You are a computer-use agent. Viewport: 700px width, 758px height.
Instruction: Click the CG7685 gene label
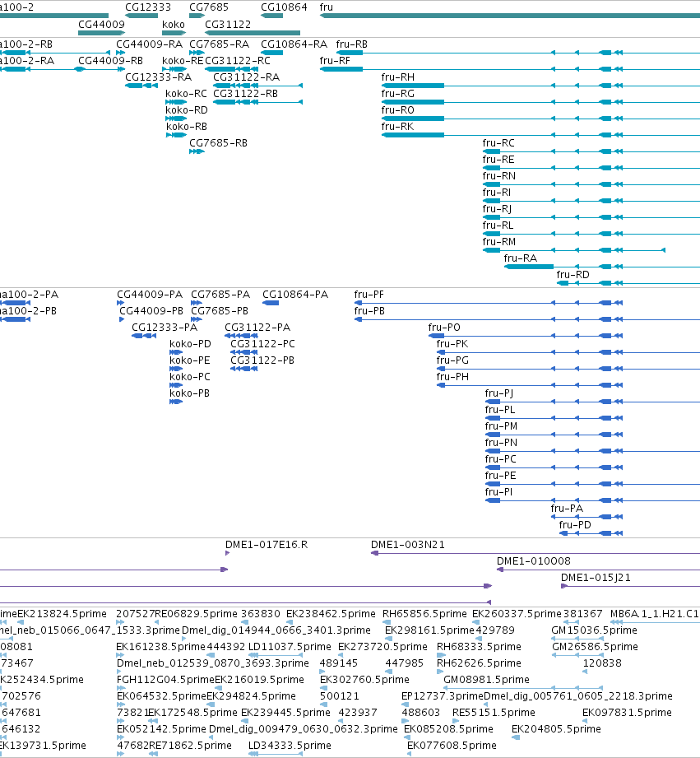tap(209, 7)
